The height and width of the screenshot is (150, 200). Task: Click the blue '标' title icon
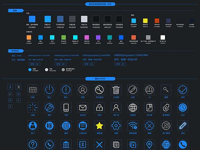(x=49, y=125)
